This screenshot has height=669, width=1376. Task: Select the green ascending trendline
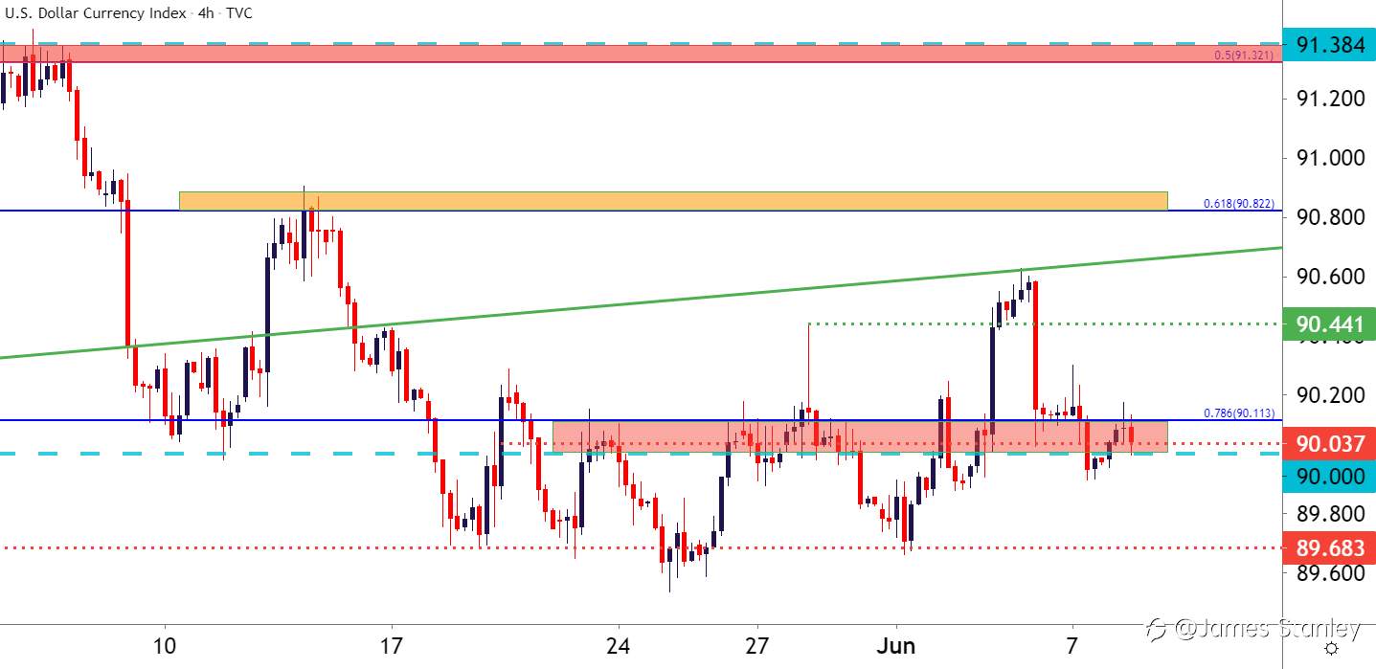[x=641, y=302]
